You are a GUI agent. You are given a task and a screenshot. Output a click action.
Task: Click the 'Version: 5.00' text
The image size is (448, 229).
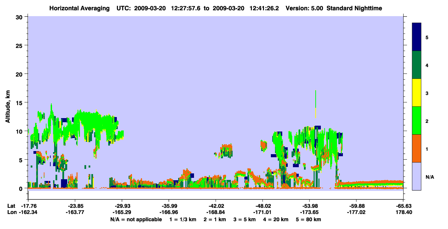point(304,8)
